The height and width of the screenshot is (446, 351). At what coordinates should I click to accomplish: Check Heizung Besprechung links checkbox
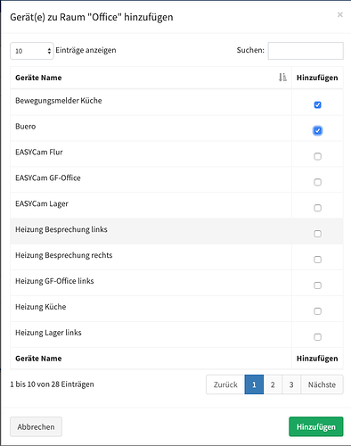pyautogui.click(x=317, y=234)
